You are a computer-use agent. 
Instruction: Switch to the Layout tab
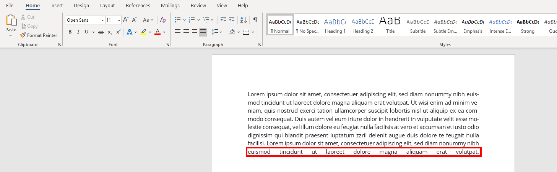coord(107,6)
